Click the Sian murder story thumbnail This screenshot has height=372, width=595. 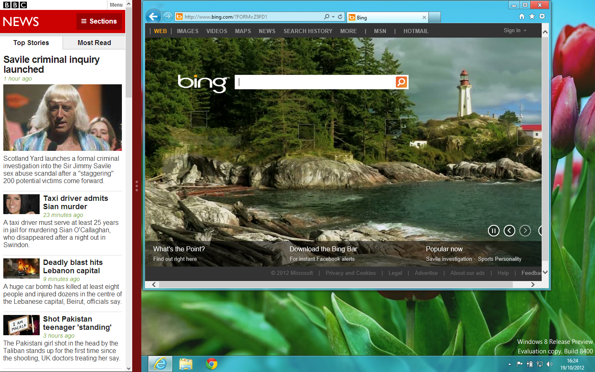(21, 204)
